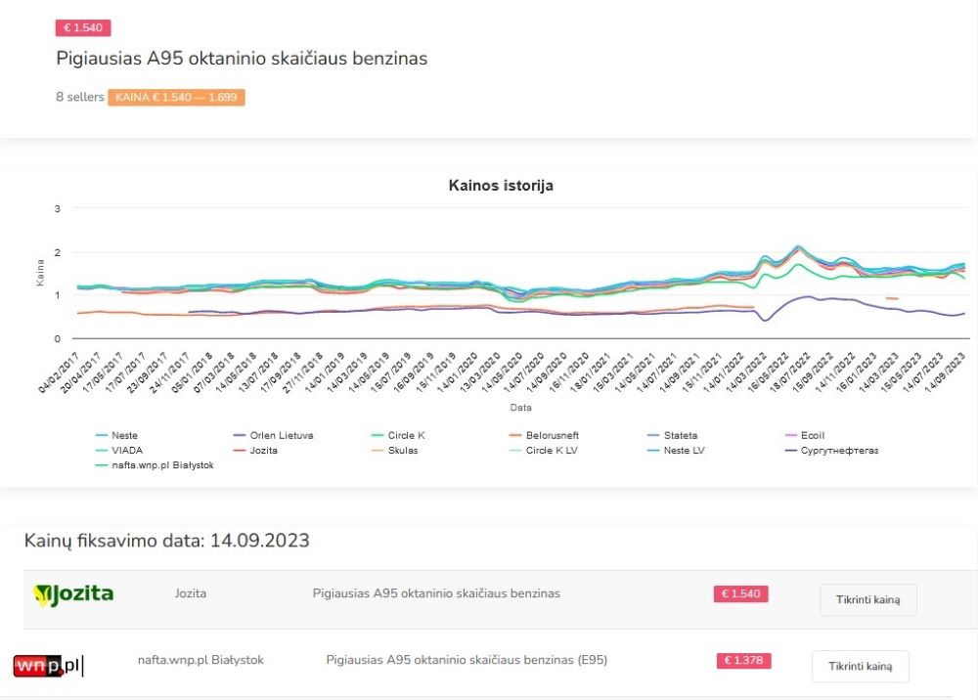Click Kainų fiksavimo data: 14.09.2023 heading

166,540
